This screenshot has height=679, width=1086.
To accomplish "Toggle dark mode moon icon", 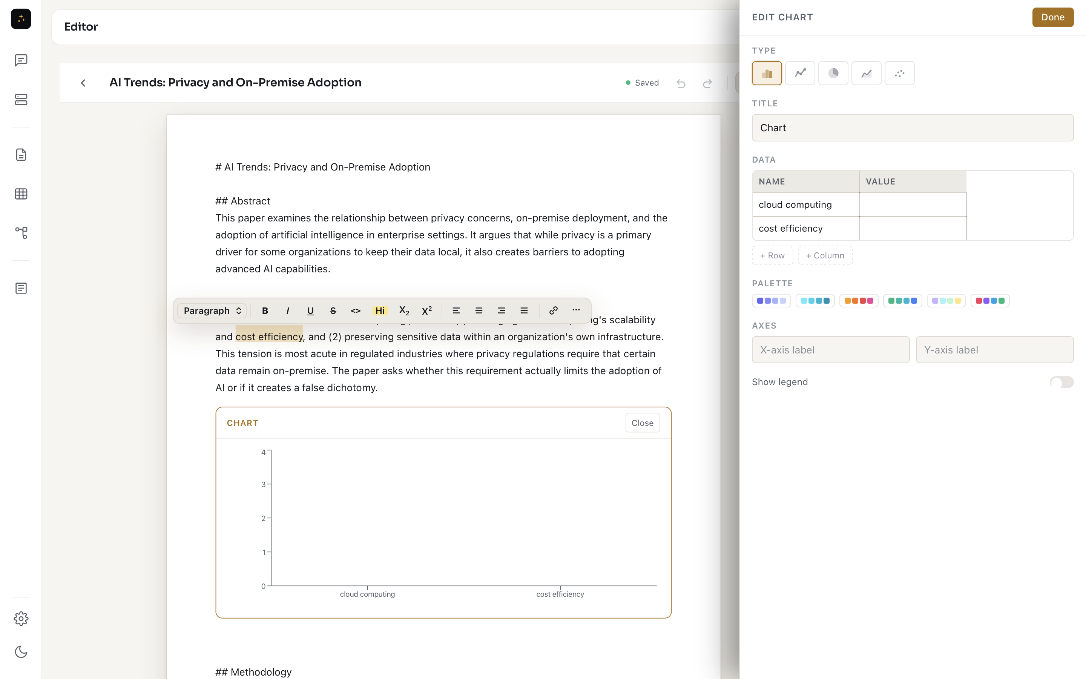I will [21, 651].
